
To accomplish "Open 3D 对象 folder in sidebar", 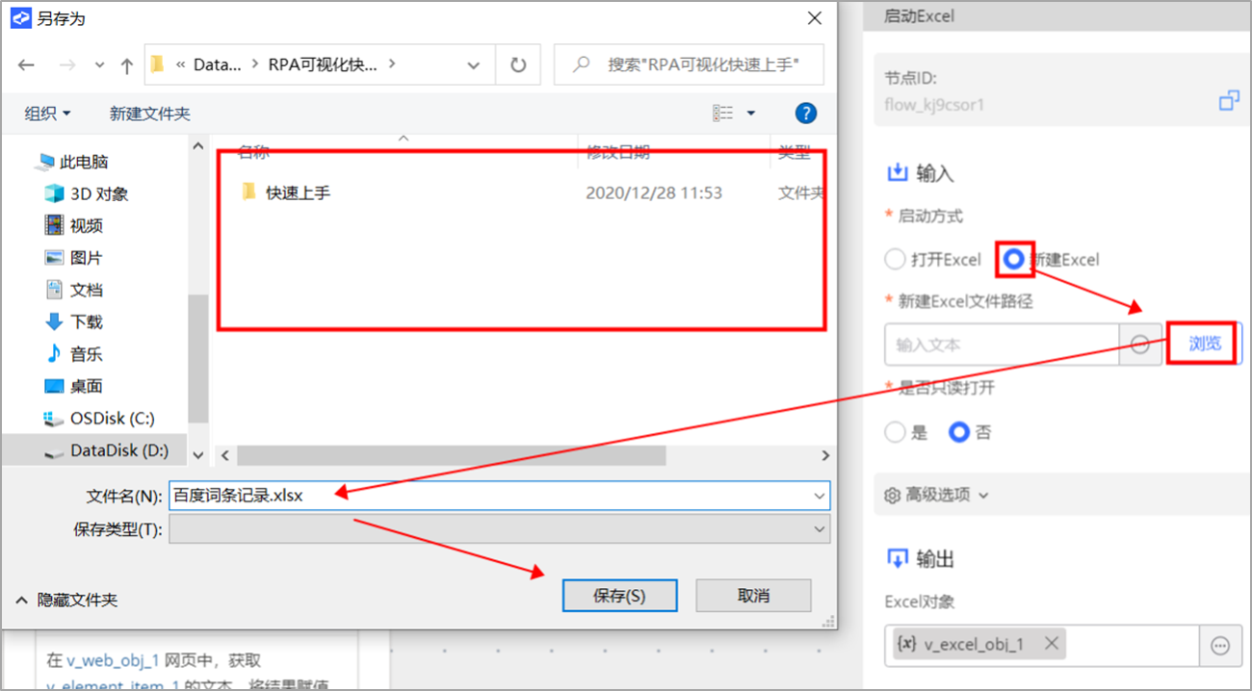I will tap(87, 193).
